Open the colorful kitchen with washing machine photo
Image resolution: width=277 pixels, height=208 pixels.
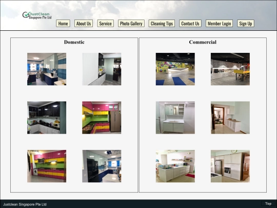tap(47, 166)
